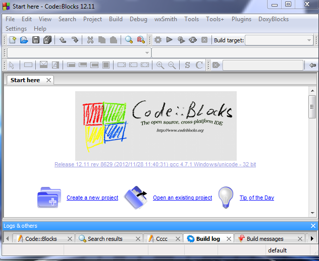Click Tip of the Day link
The width and height of the screenshot is (319, 261).
click(x=257, y=198)
